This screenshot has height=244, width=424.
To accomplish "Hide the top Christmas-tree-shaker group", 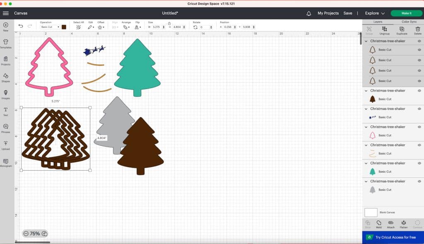I will click(x=419, y=41).
